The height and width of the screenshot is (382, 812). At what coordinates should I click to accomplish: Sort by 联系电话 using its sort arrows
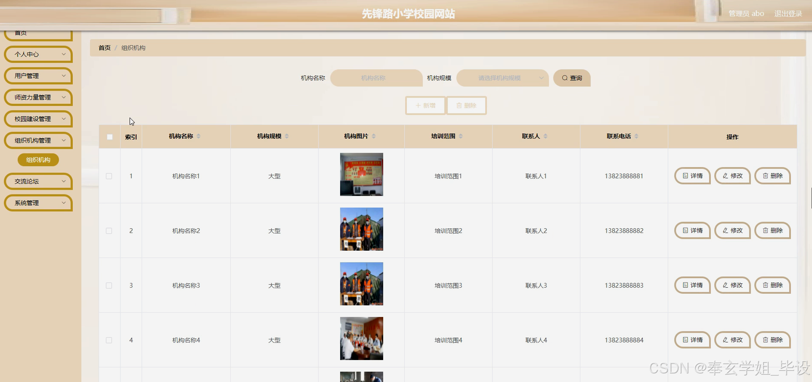636,136
